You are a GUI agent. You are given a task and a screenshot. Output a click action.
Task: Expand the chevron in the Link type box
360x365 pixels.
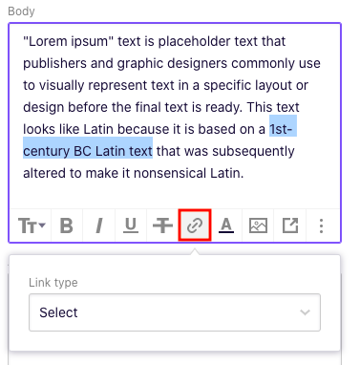(x=305, y=312)
